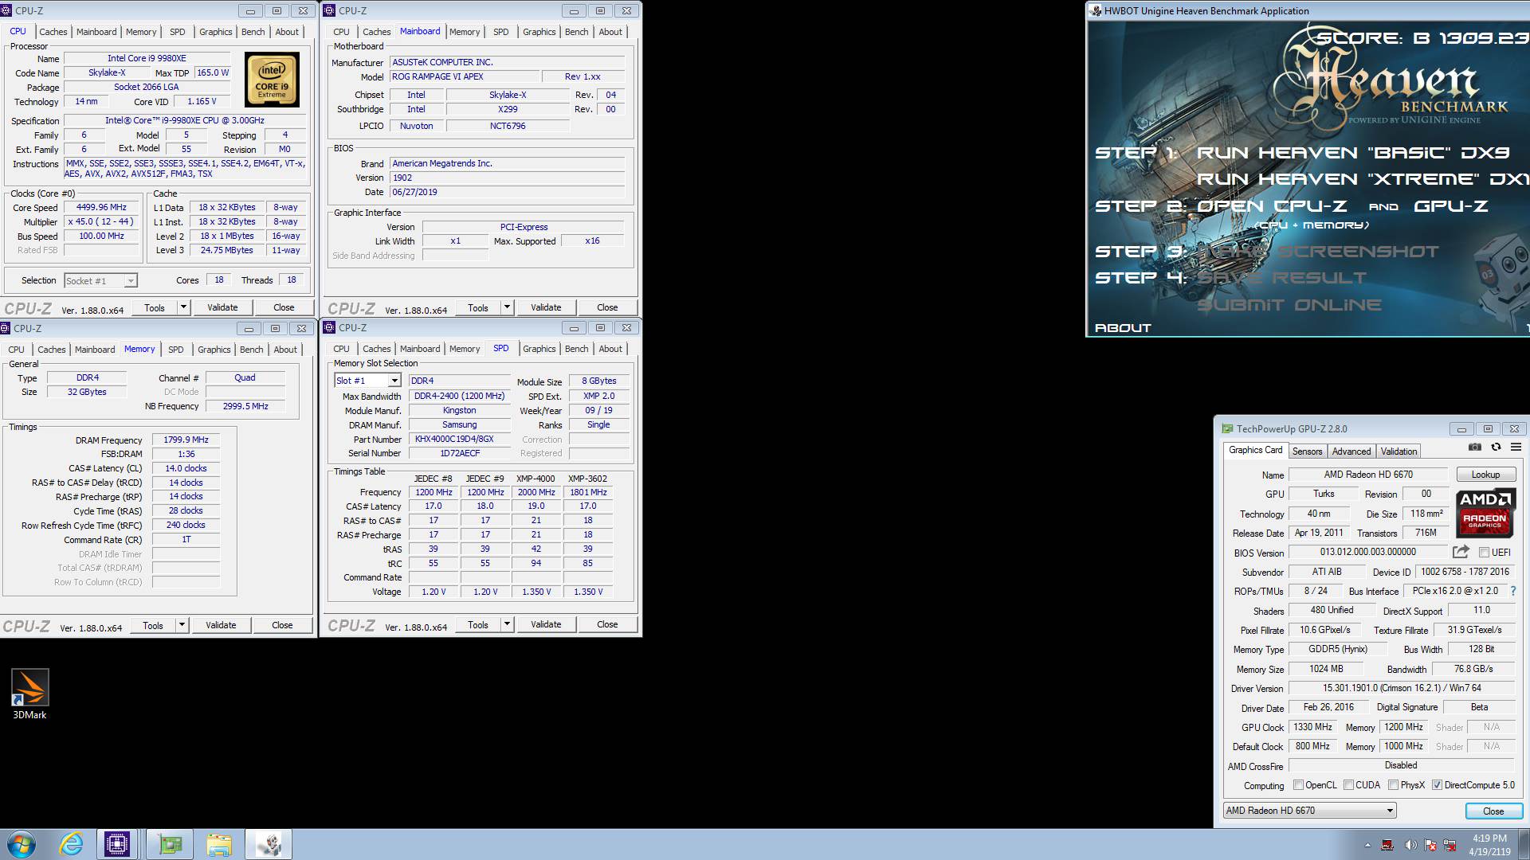Image resolution: width=1530 pixels, height=860 pixels.
Task: Click the Close button in GPU-Z
Action: point(1493,811)
